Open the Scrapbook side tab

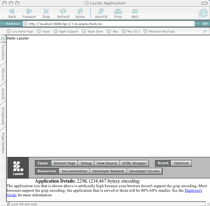point(3,116)
